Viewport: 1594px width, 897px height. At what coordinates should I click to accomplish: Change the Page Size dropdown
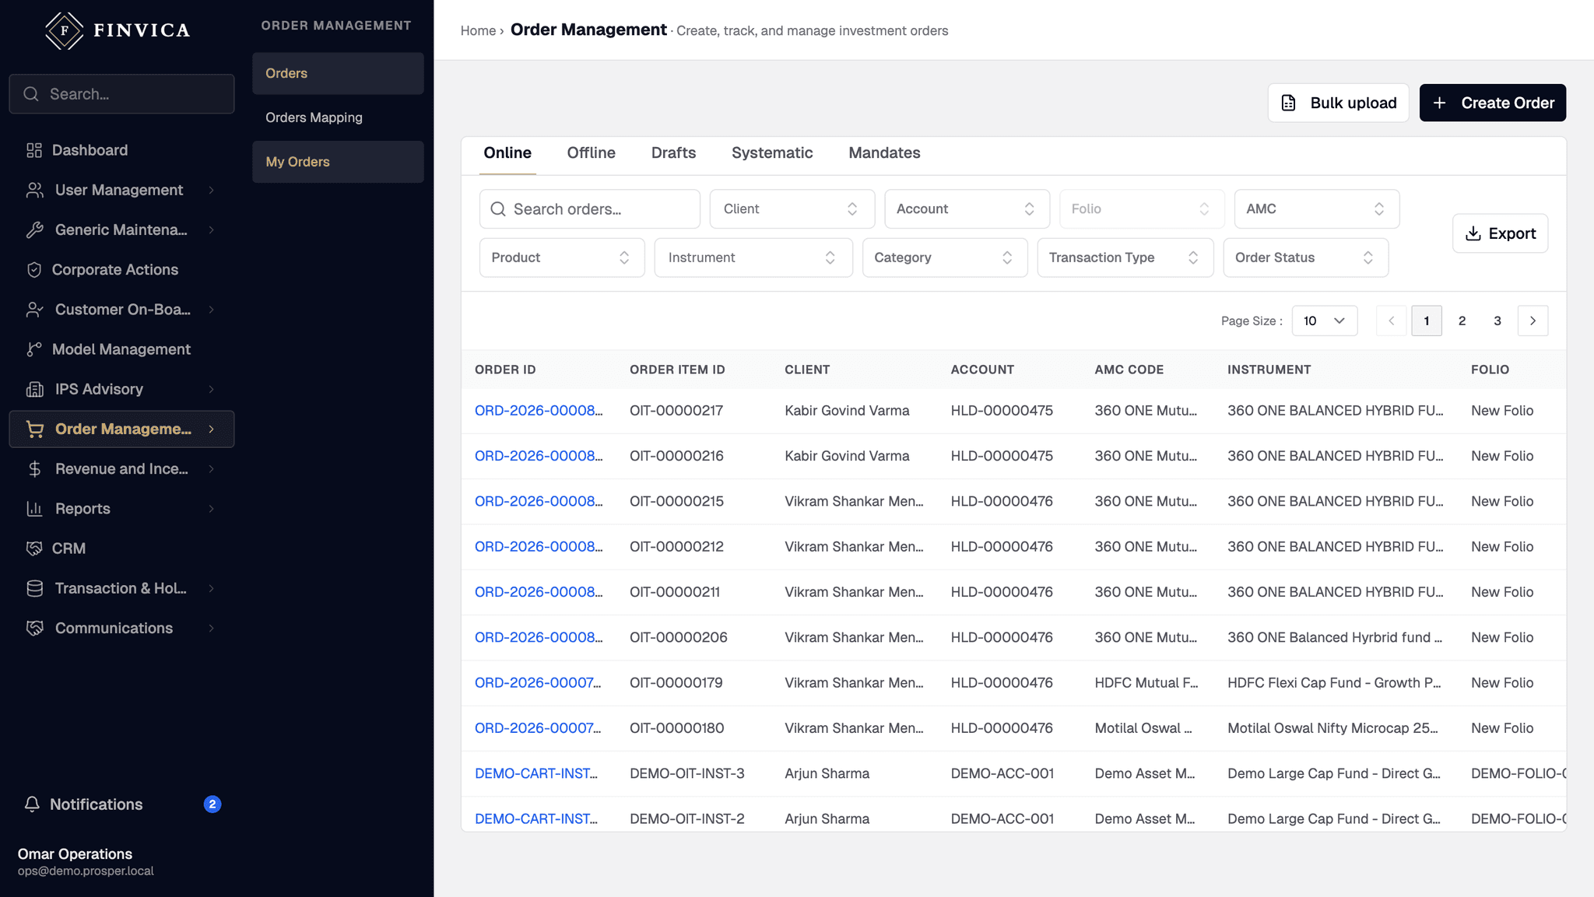1325,321
